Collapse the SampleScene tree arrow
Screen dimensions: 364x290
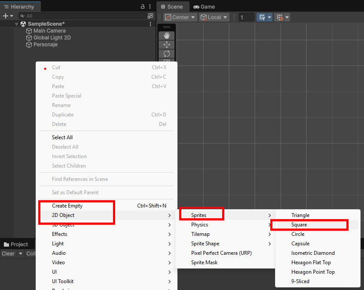point(16,24)
